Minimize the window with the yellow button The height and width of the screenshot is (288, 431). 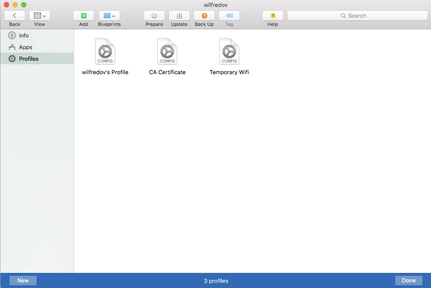tap(15, 5)
